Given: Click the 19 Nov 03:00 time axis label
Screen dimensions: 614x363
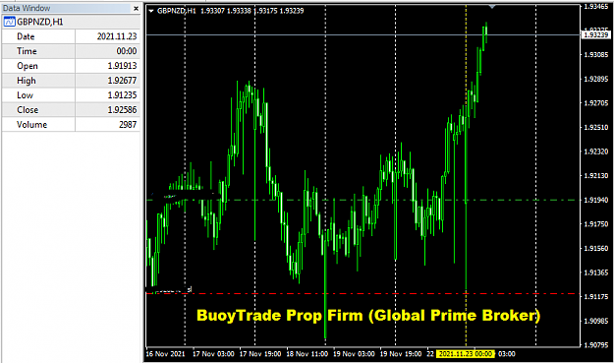Looking at the screenshot, I should 354,354.
